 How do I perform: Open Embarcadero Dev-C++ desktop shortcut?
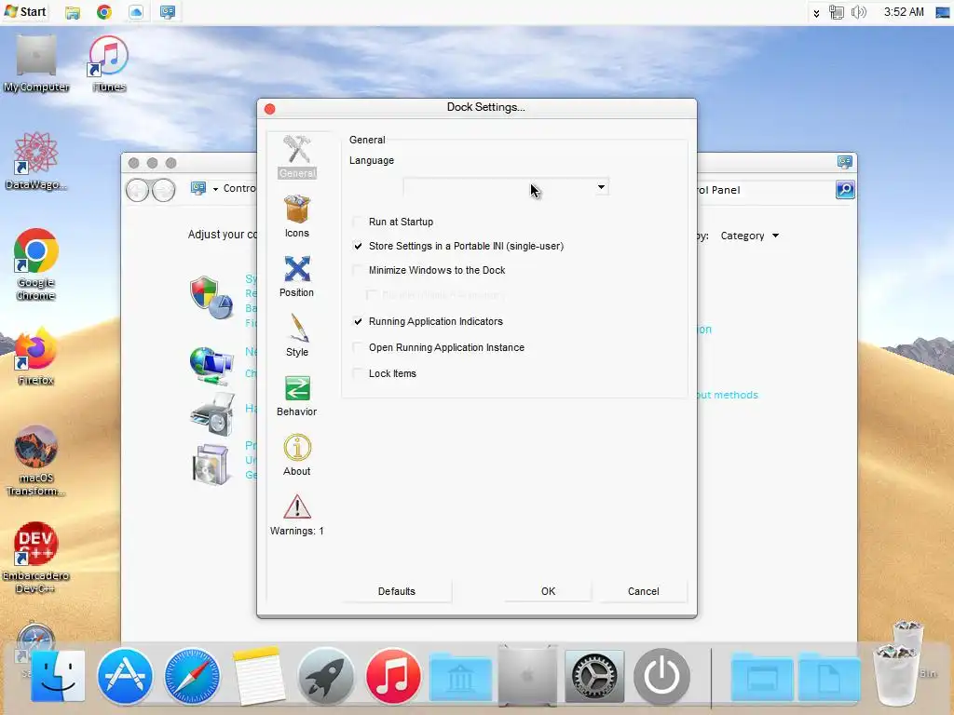(36, 558)
